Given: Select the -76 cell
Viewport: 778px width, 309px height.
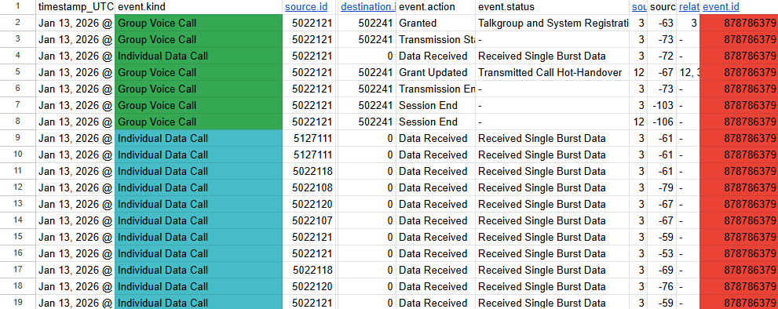Looking at the screenshot, I should point(662,287).
